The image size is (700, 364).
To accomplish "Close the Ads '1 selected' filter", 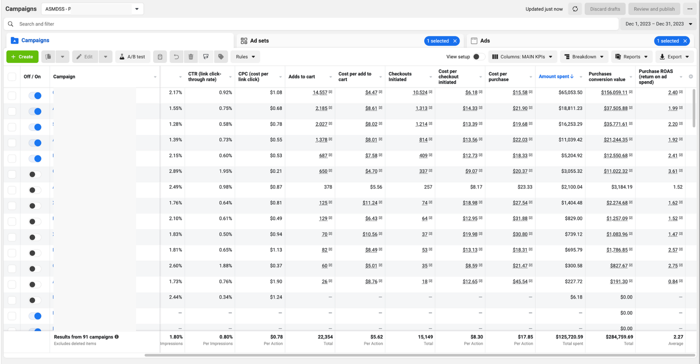I will click(x=685, y=41).
